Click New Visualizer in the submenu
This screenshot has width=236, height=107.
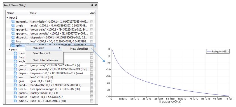[x=79, y=48]
